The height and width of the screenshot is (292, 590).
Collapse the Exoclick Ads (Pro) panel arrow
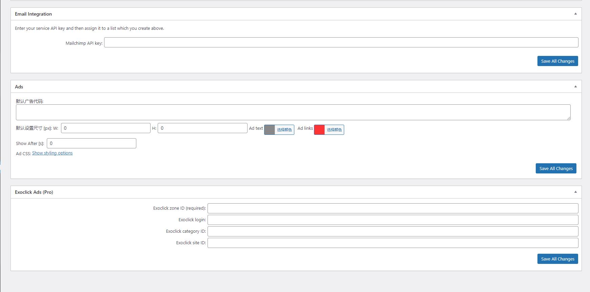coord(575,192)
